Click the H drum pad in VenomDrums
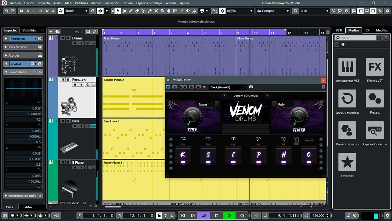This screenshot has width=392, height=221. tap(284, 156)
